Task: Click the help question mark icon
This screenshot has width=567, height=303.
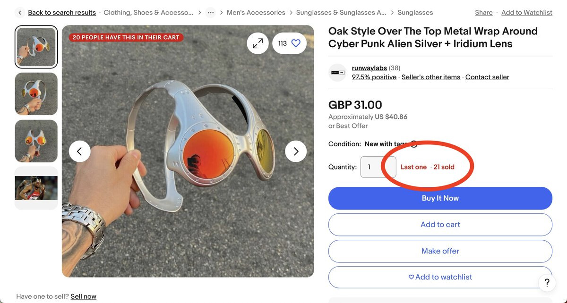Action: coord(547,283)
